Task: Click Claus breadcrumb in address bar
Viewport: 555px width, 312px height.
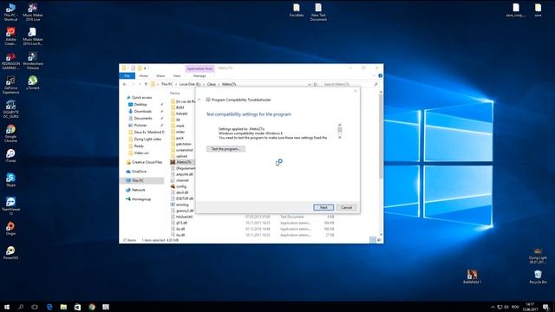Action: [212, 84]
